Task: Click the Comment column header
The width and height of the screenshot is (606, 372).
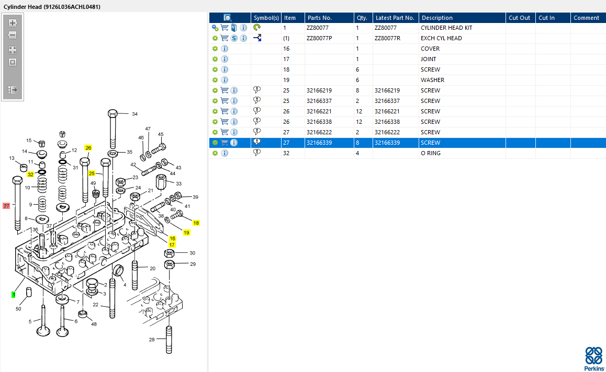Action: pyautogui.click(x=588, y=18)
